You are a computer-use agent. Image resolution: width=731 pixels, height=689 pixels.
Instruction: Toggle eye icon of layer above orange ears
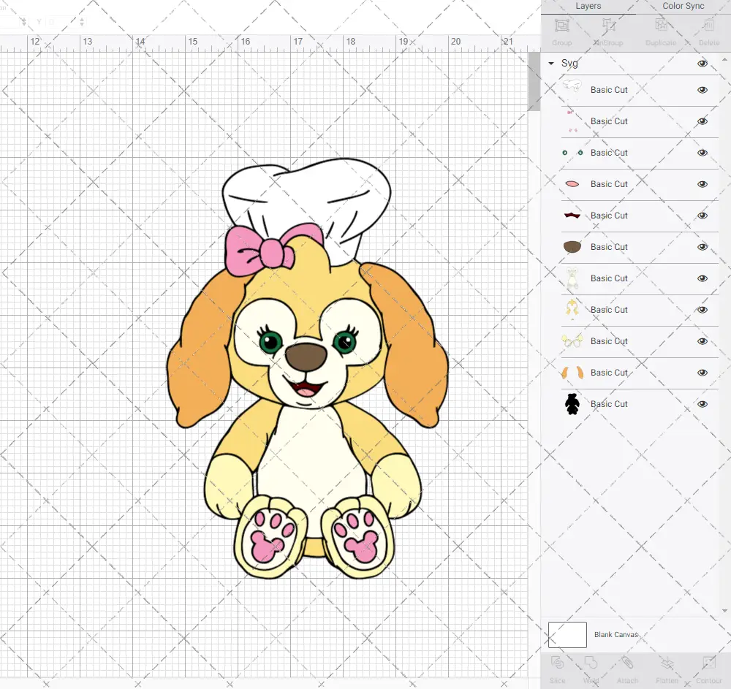(x=702, y=341)
